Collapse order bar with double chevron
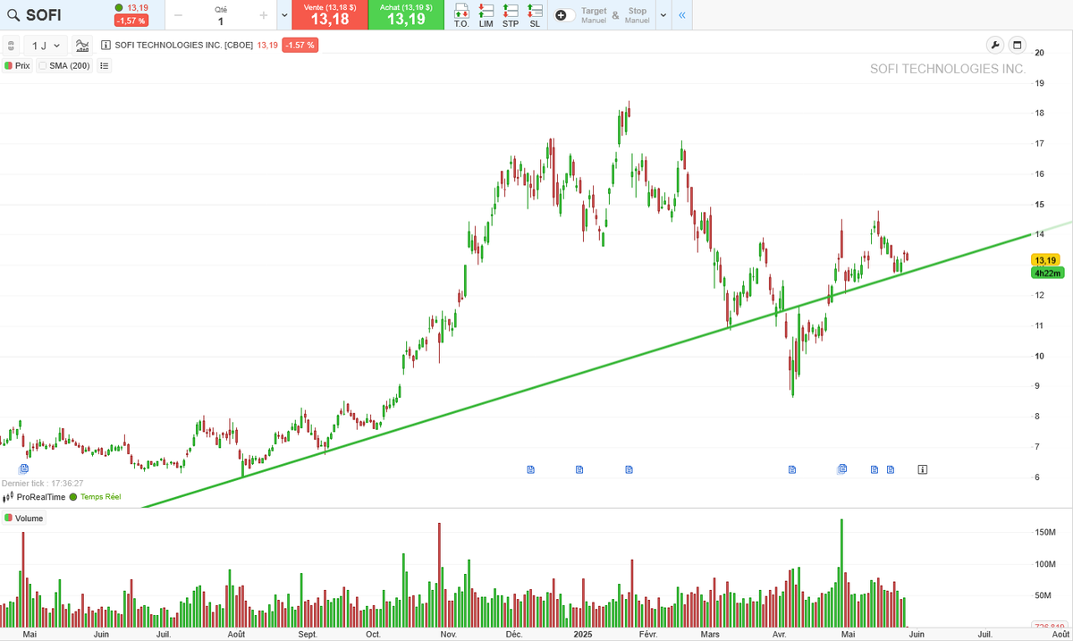The image size is (1073, 641). click(682, 15)
